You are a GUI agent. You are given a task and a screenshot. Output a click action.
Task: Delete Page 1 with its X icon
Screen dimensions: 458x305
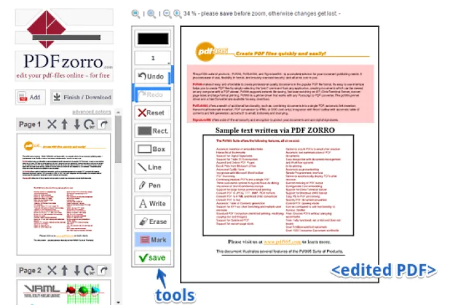[x=52, y=124]
